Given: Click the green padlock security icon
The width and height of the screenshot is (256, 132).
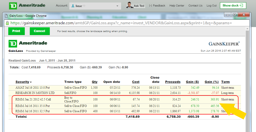Looking at the screenshot, I should 7,23.
